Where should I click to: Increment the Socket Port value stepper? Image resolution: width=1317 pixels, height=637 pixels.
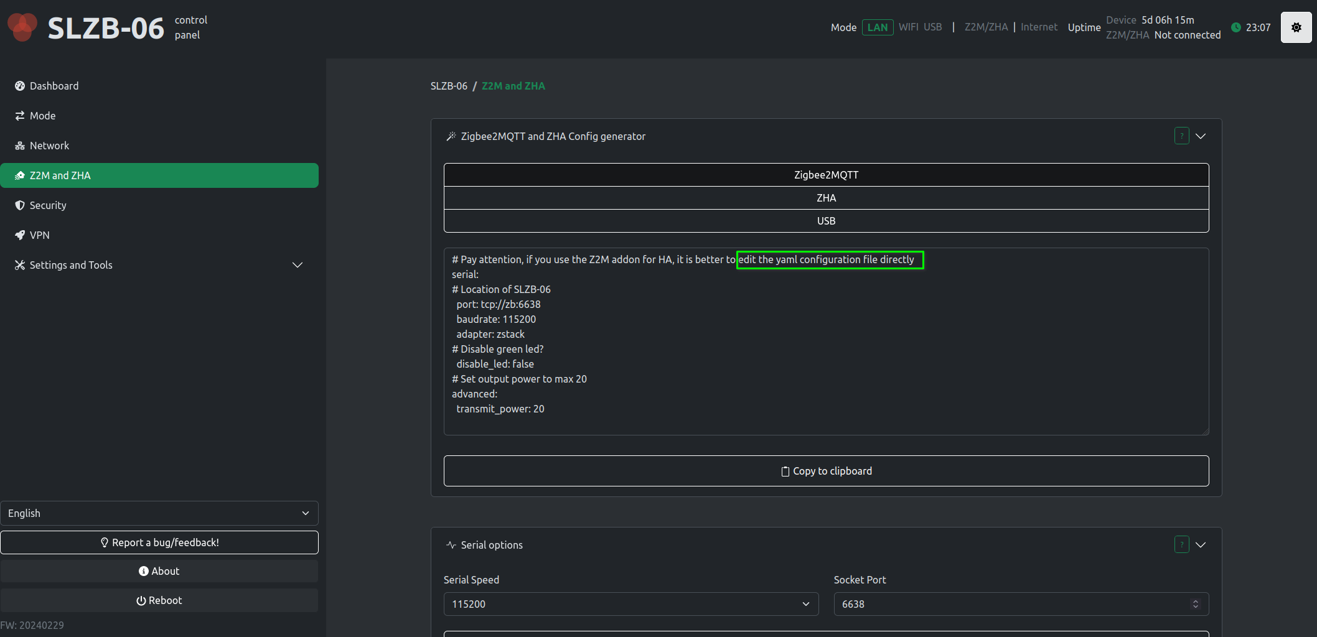click(1194, 600)
